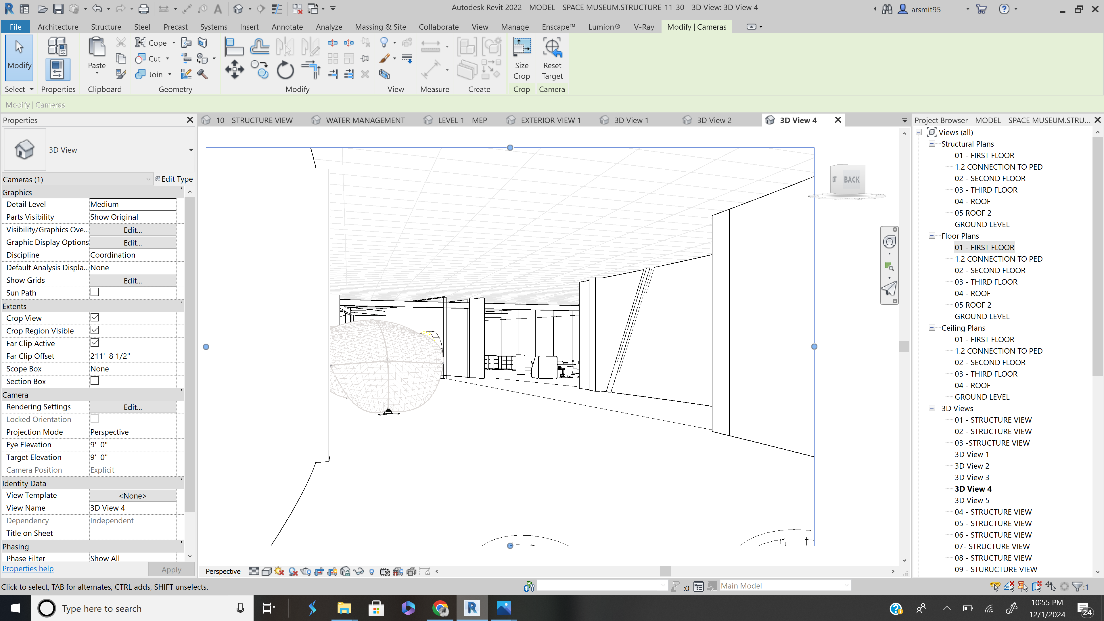The image size is (1104, 621).
Task: Click Edit for Graphic Display Options
Action: [133, 243]
